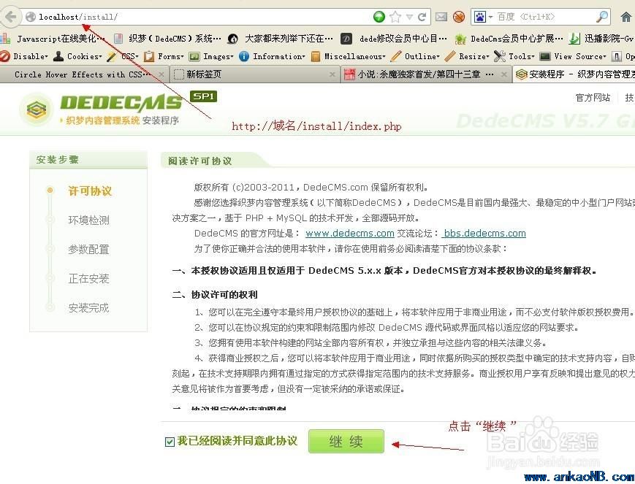Click the green go arrow in address bar
Screen dimensions: 635x484
pos(379,17)
